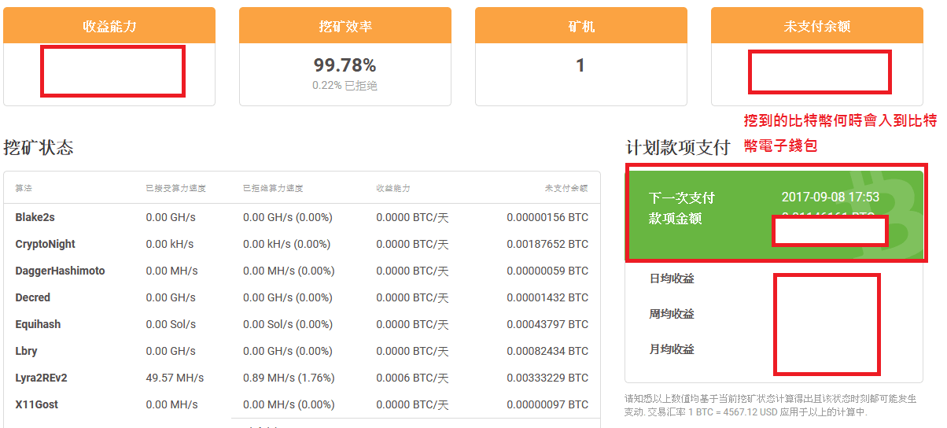Click the 0.00043797 BTC unpaid balance
Viewport: 947px width, 428px height.
coord(547,324)
